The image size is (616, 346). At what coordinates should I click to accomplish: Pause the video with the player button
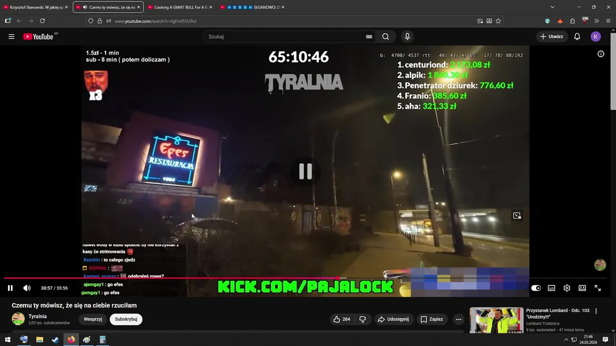[10, 288]
